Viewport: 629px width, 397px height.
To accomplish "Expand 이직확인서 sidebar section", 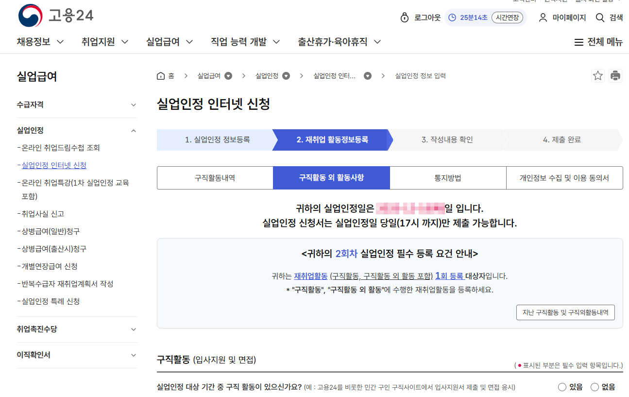I will coord(77,355).
